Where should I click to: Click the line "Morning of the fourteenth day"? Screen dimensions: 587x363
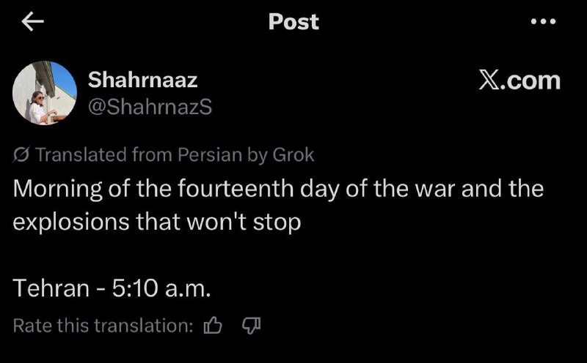(279, 189)
